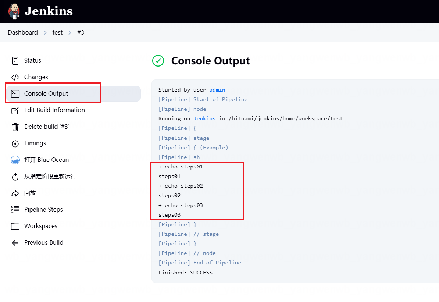
Task: Open 打开 Blue Ocean link
Action: (46, 160)
